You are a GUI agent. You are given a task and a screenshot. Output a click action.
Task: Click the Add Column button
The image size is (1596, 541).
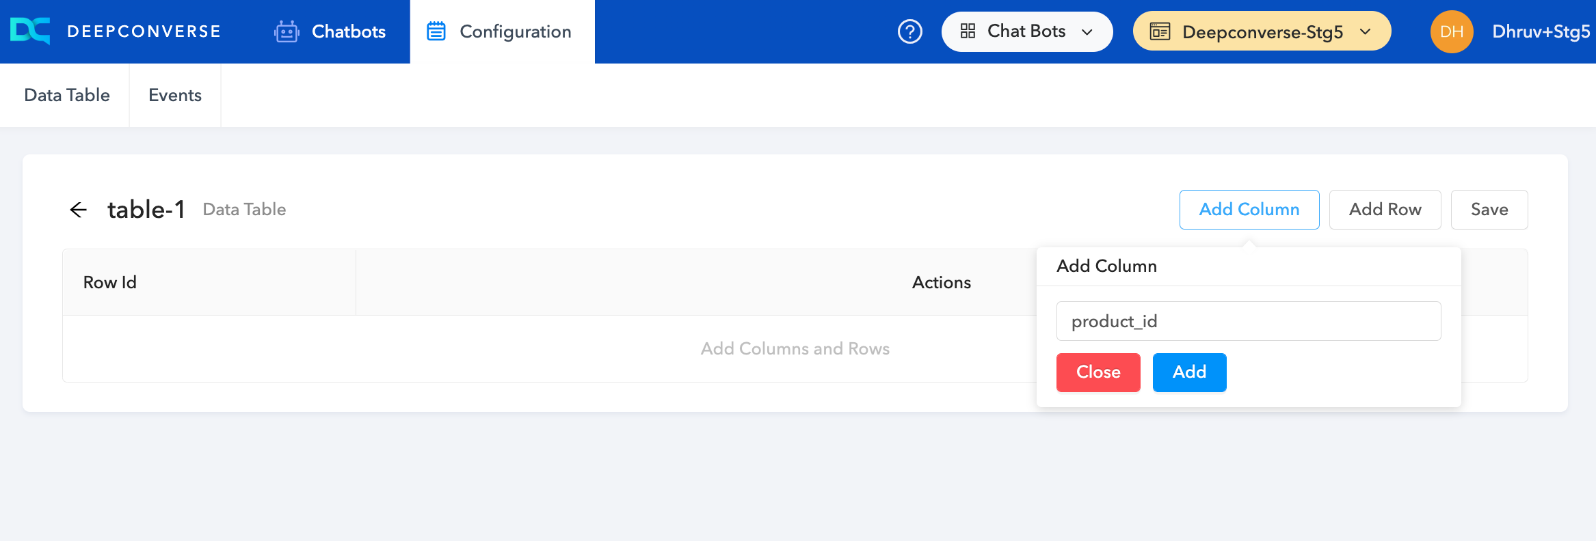(1249, 210)
